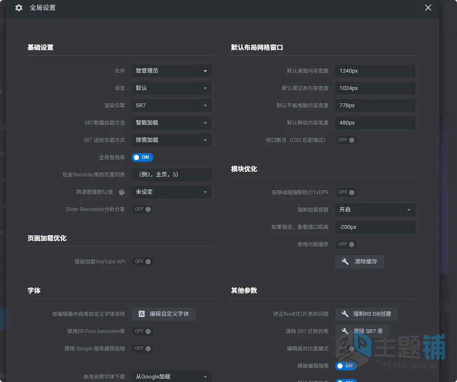Image resolution: width=457 pixels, height=382 pixels.
Task: Open the 跨源图像默认值 dropdown showing 未设定
Action: 172,192
